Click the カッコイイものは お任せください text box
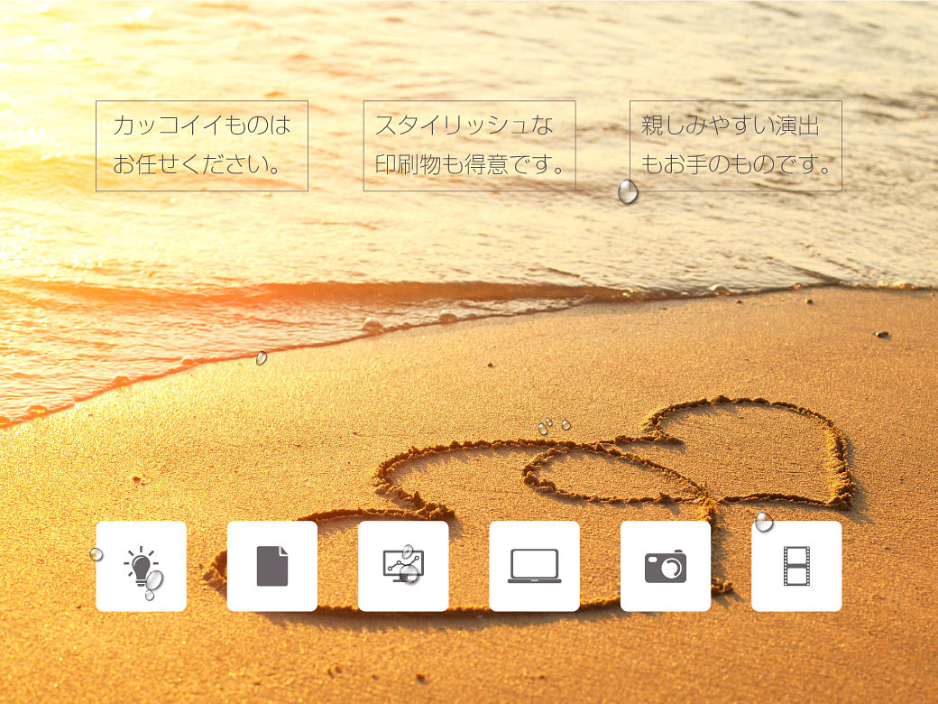This screenshot has height=704, width=938. coord(202,145)
